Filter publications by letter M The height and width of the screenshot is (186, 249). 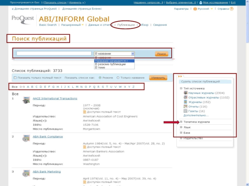coord(77,87)
